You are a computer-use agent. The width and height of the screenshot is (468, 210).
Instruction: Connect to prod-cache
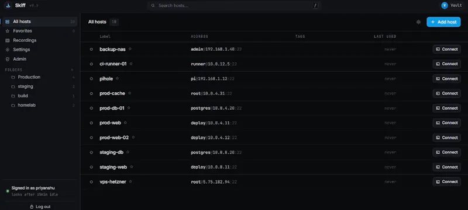(x=447, y=93)
